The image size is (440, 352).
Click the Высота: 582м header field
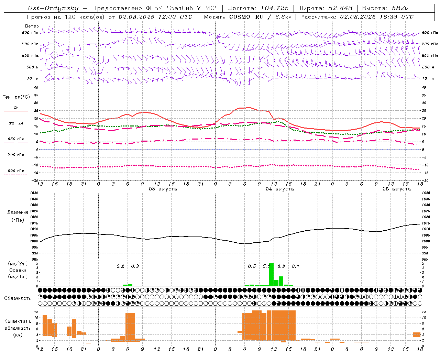[385, 9]
